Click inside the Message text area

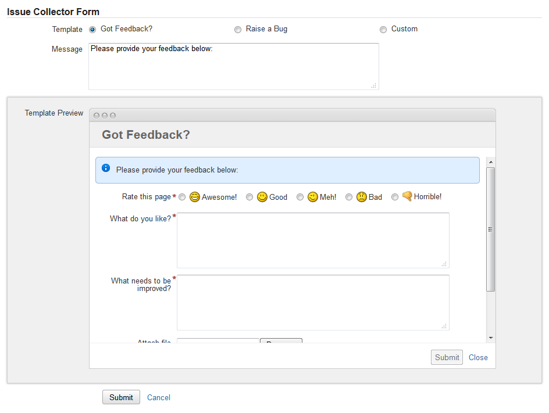click(233, 66)
